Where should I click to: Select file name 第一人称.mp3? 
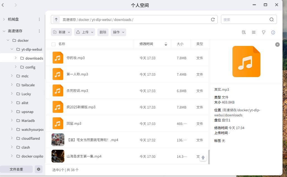tap(77, 74)
